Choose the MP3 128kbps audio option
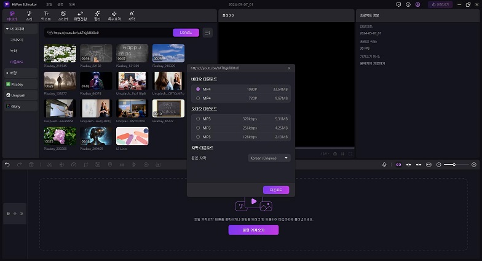 [198, 136]
